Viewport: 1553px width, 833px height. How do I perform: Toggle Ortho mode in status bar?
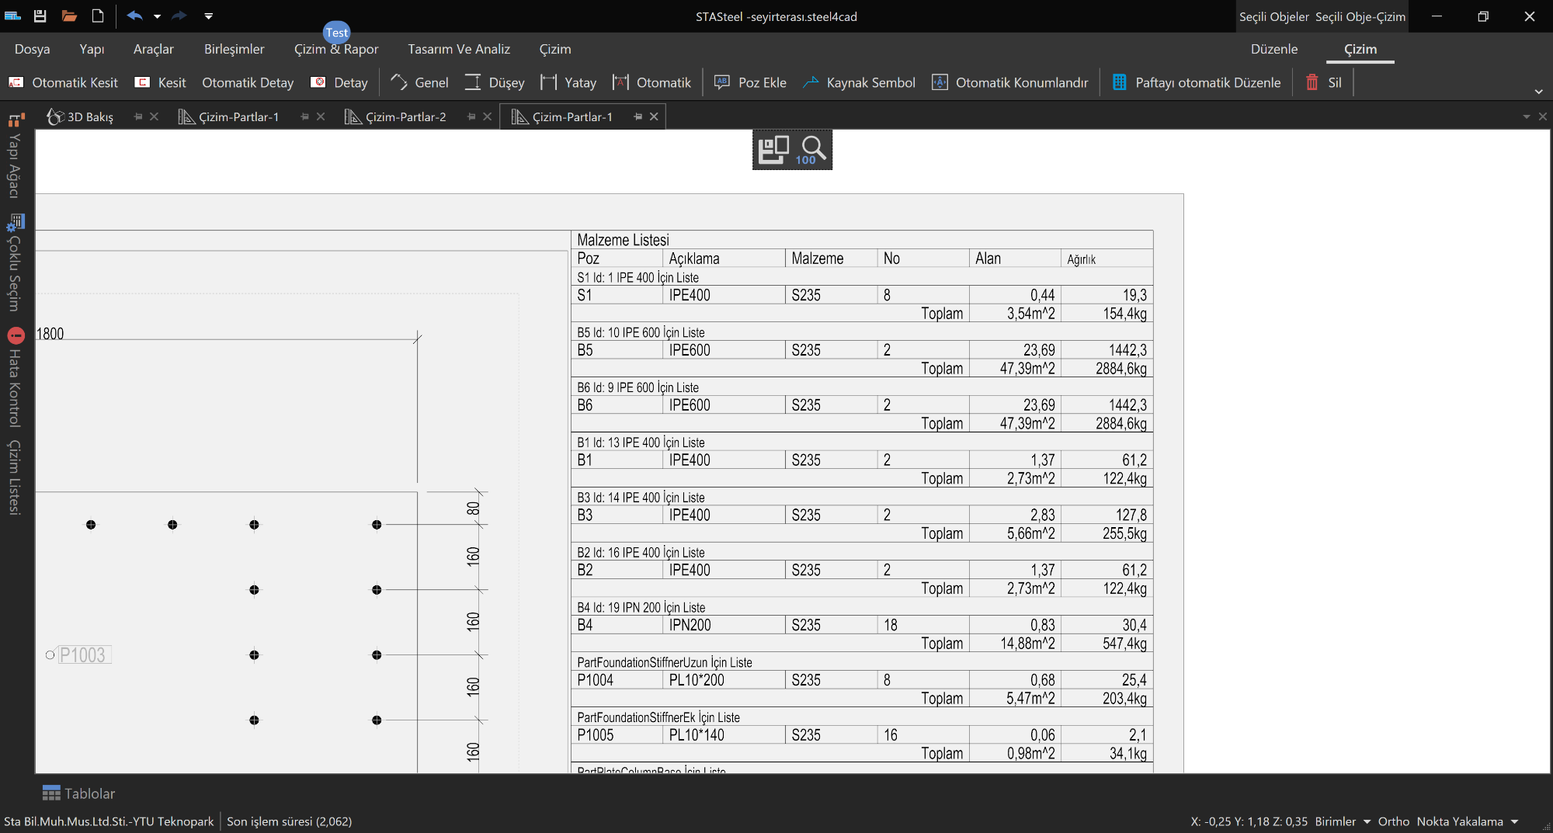coord(1393,821)
